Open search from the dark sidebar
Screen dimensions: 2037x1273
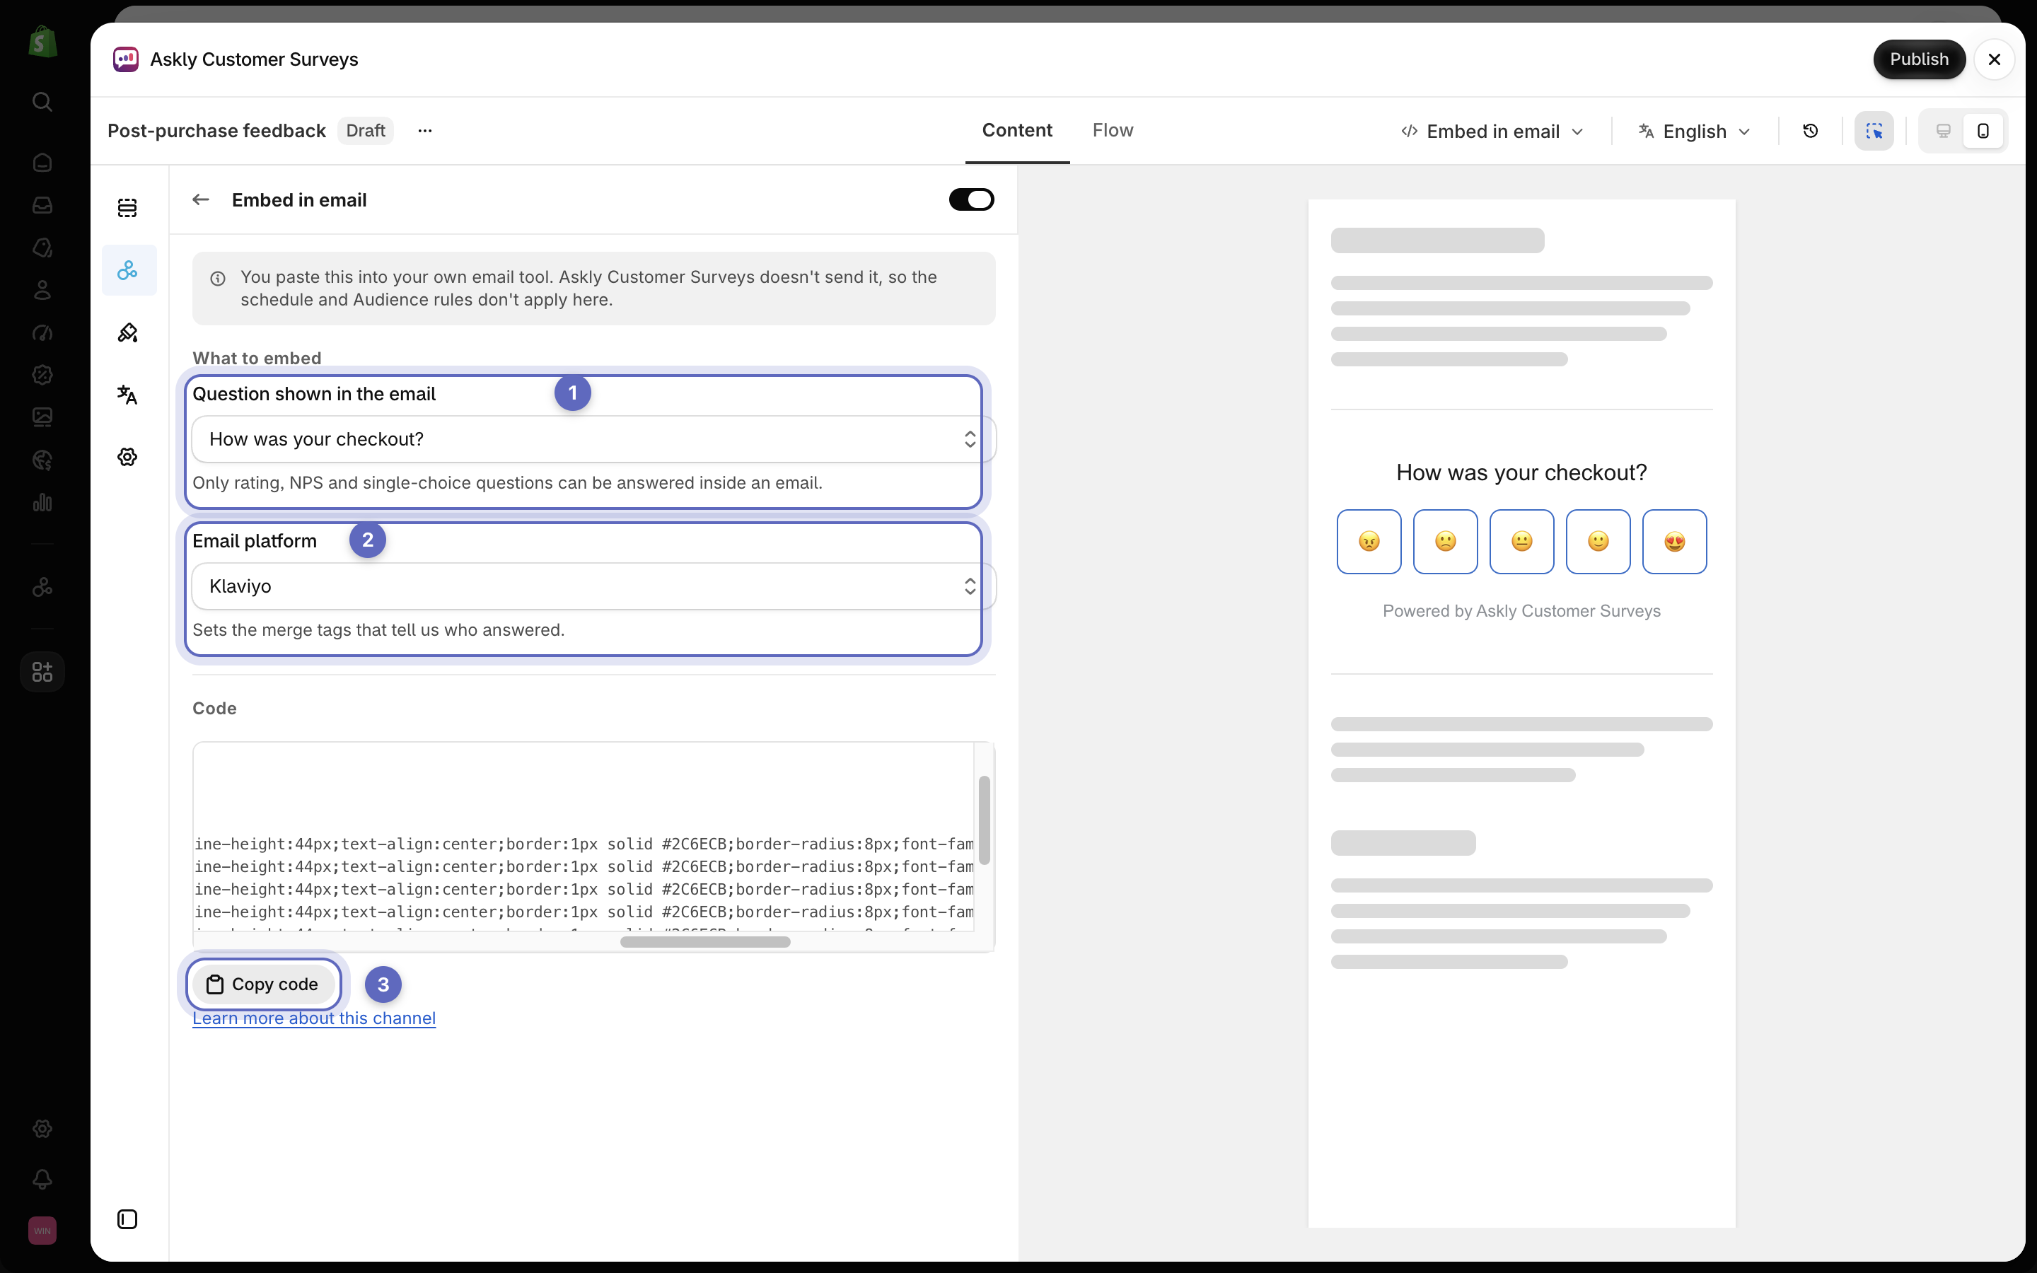(42, 102)
